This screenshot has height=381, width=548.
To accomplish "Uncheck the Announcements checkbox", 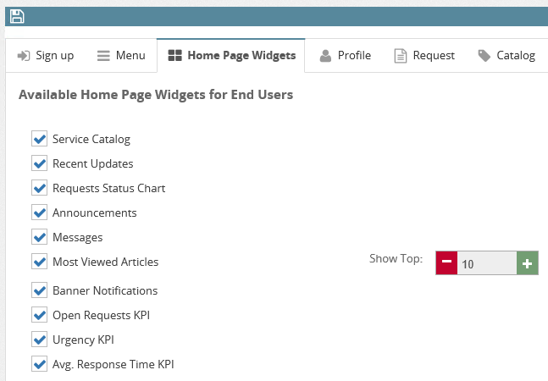I will click(x=39, y=213).
